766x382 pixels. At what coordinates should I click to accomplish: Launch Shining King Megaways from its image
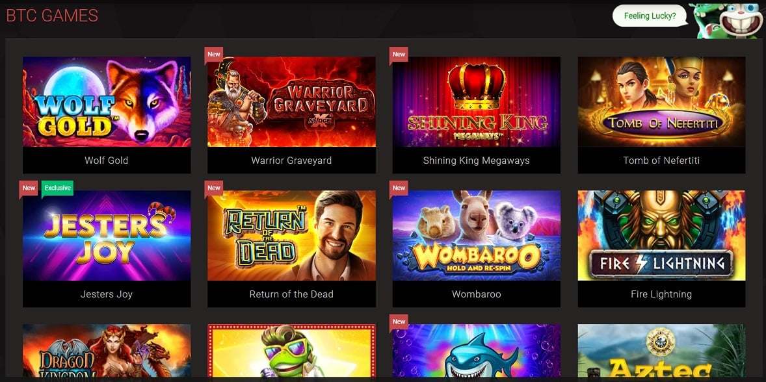point(476,101)
